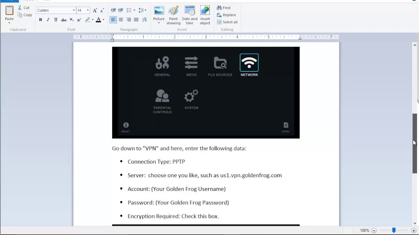Screen dimensions: 419x235
Task: Shrink the font size
Action: [102, 10]
